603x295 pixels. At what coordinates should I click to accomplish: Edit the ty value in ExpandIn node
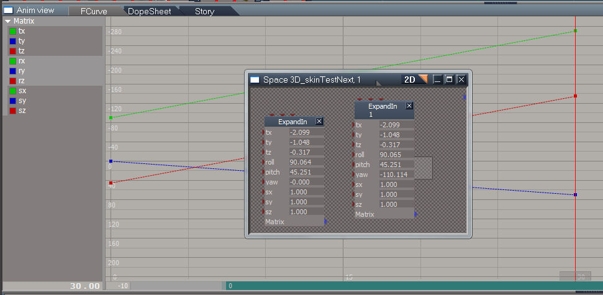point(307,142)
